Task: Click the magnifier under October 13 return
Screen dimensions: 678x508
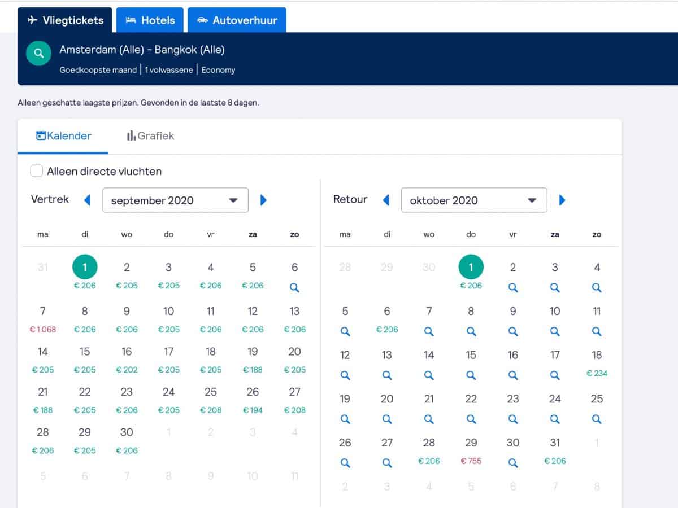Action: tap(387, 375)
